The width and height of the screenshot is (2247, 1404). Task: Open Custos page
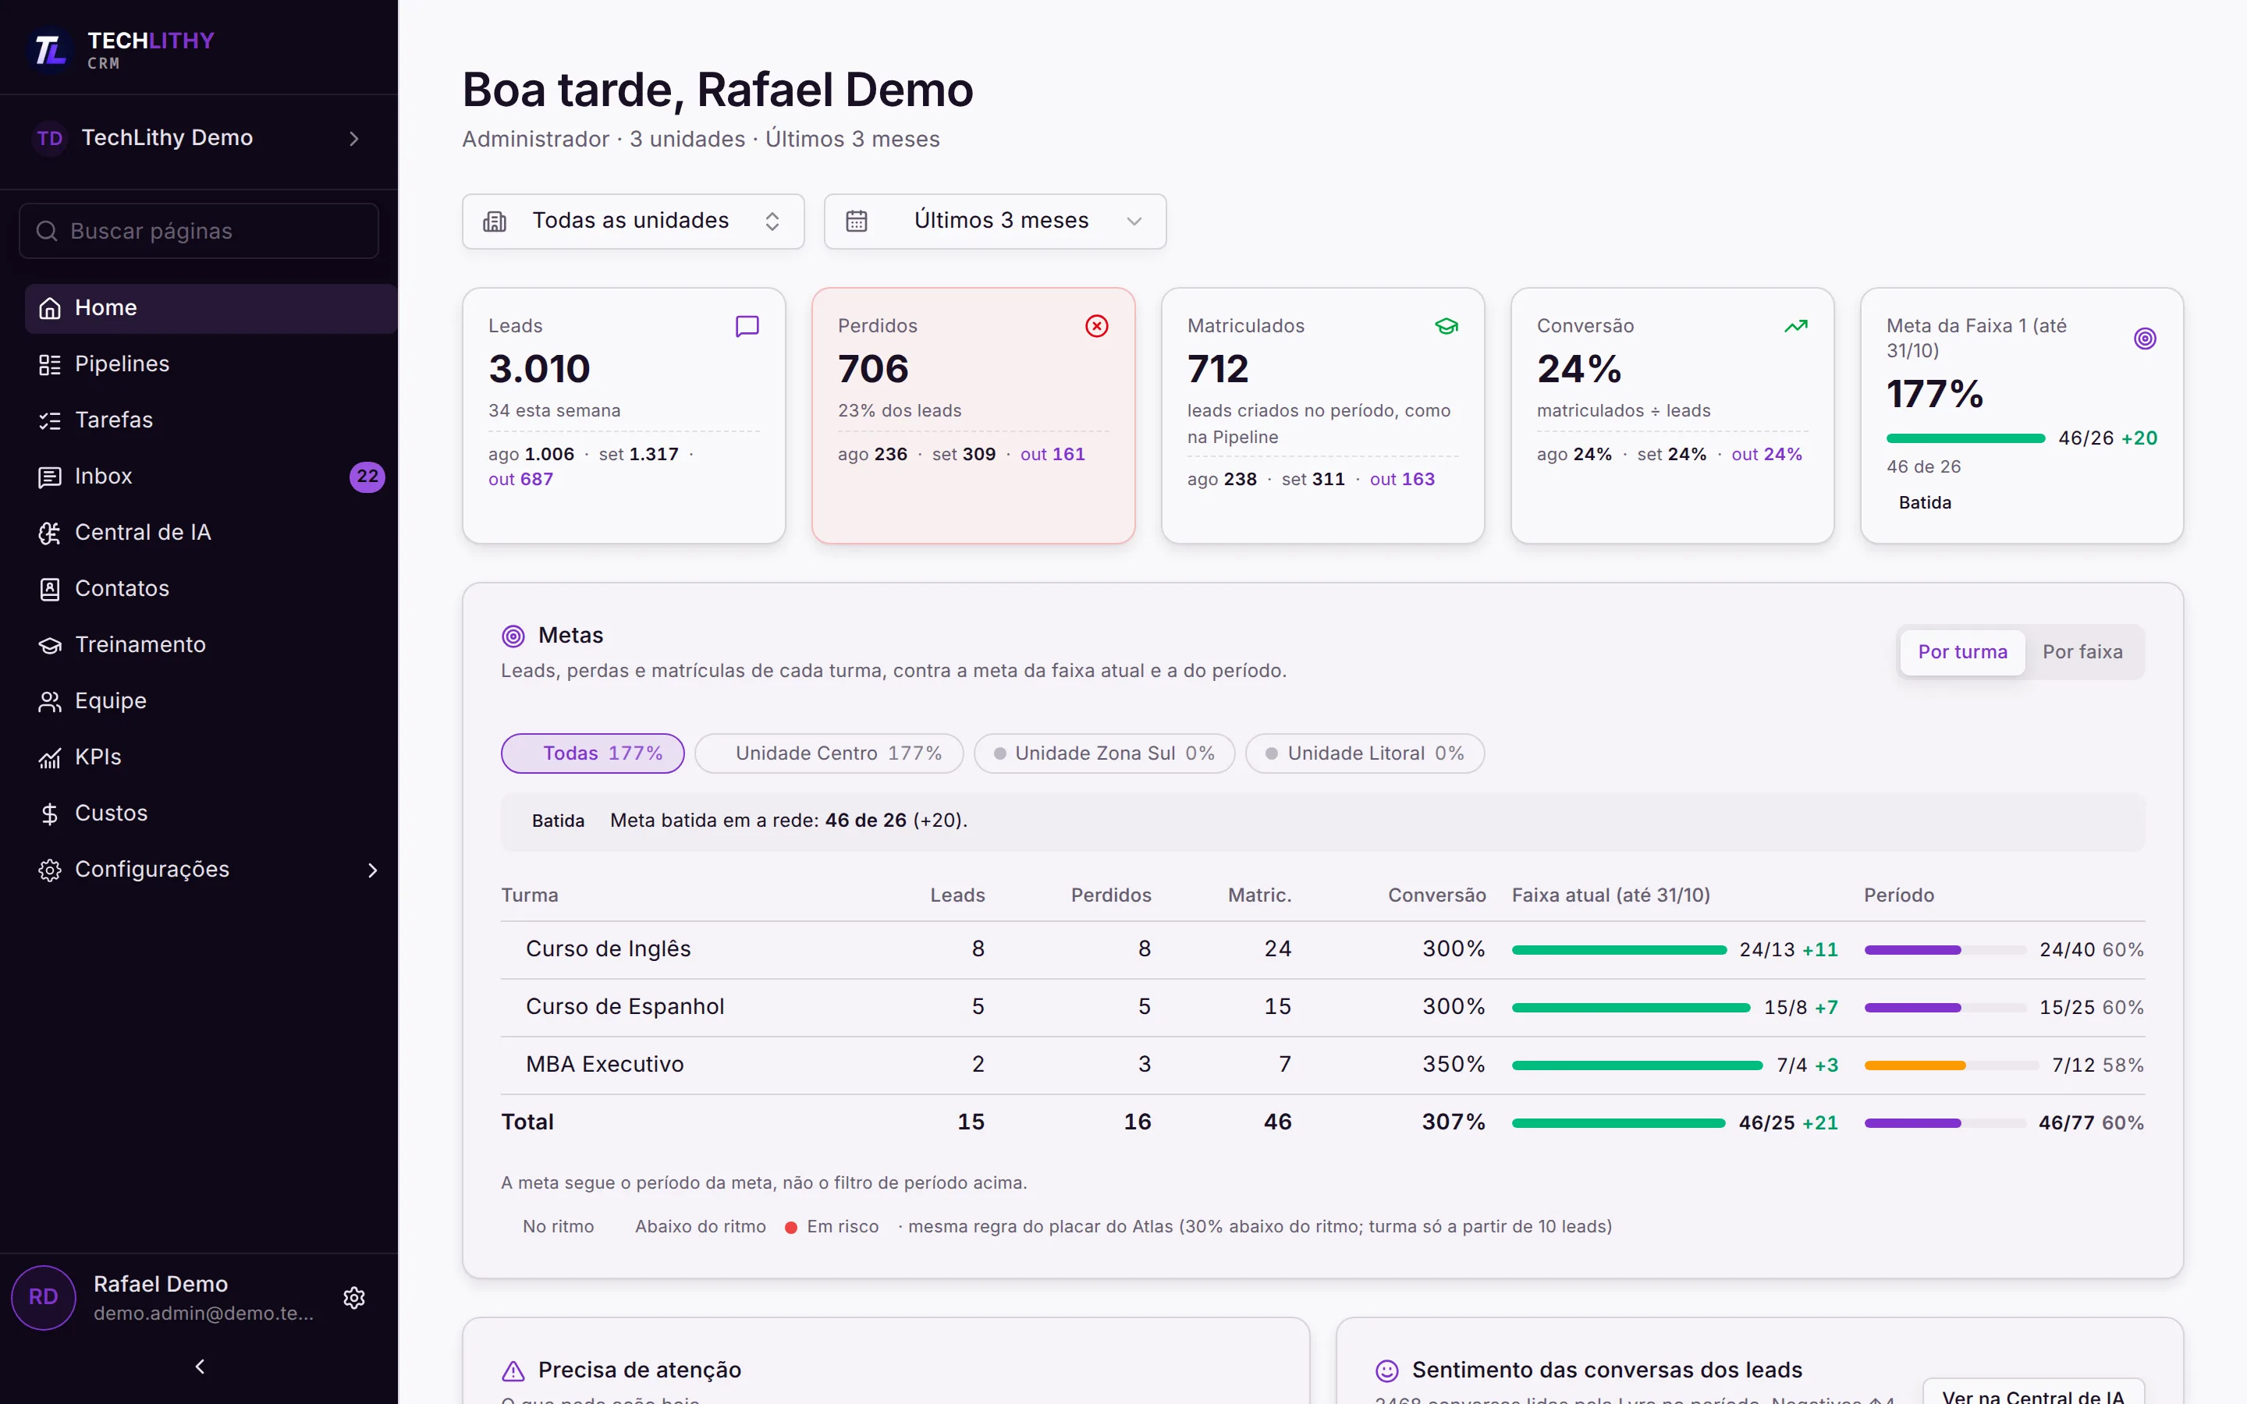pyautogui.click(x=211, y=814)
